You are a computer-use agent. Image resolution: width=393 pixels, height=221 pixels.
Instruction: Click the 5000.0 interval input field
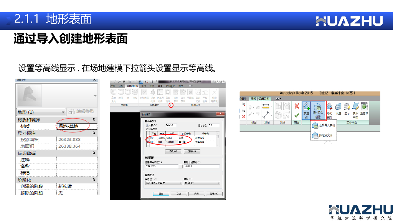coord(171,125)
